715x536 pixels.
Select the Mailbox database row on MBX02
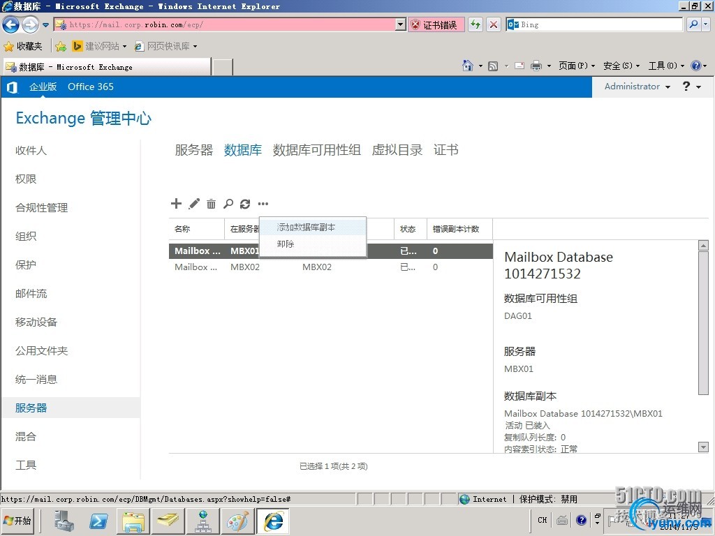click(x=330, y=267)
